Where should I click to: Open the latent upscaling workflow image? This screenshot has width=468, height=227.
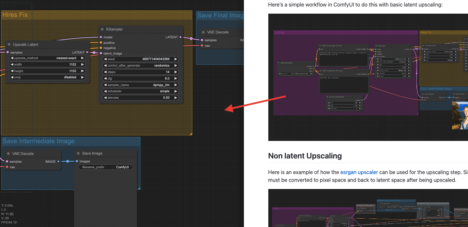tap(368, 77)
